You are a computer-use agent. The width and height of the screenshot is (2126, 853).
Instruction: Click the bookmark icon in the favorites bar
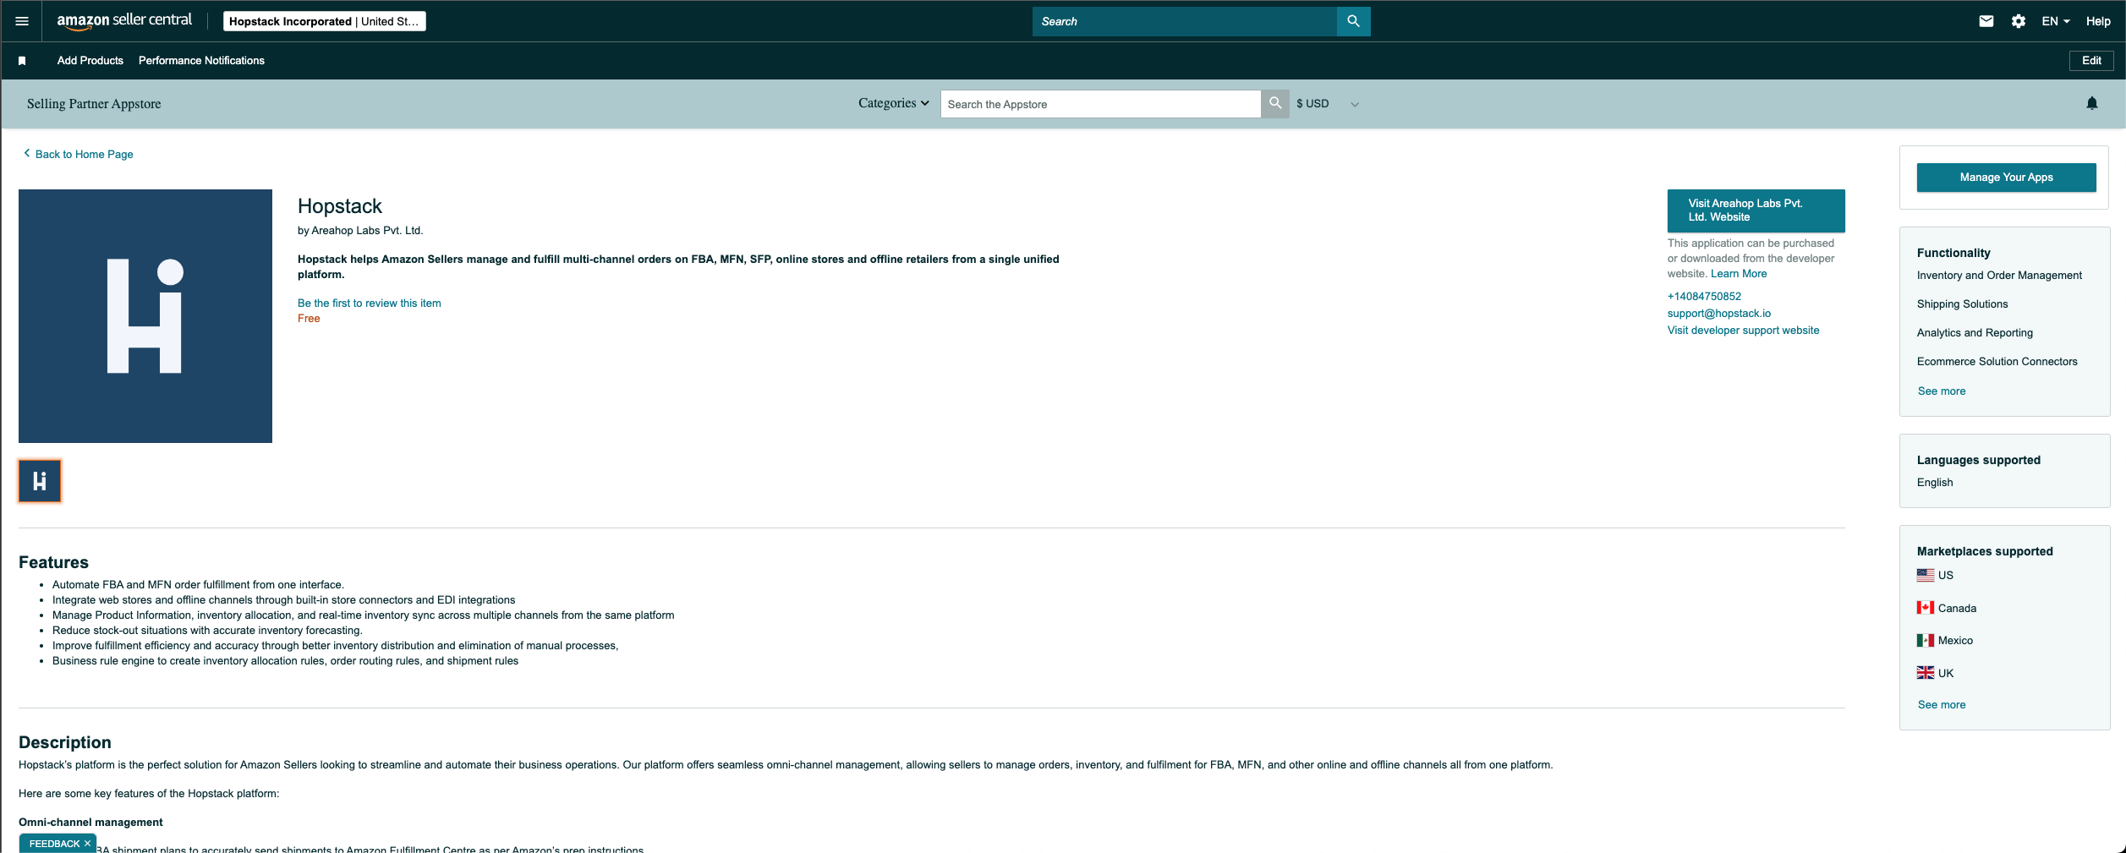point(22,61)
